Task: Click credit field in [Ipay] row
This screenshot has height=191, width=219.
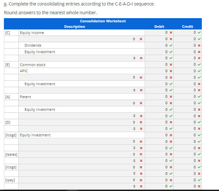Action: pos(188,180)
